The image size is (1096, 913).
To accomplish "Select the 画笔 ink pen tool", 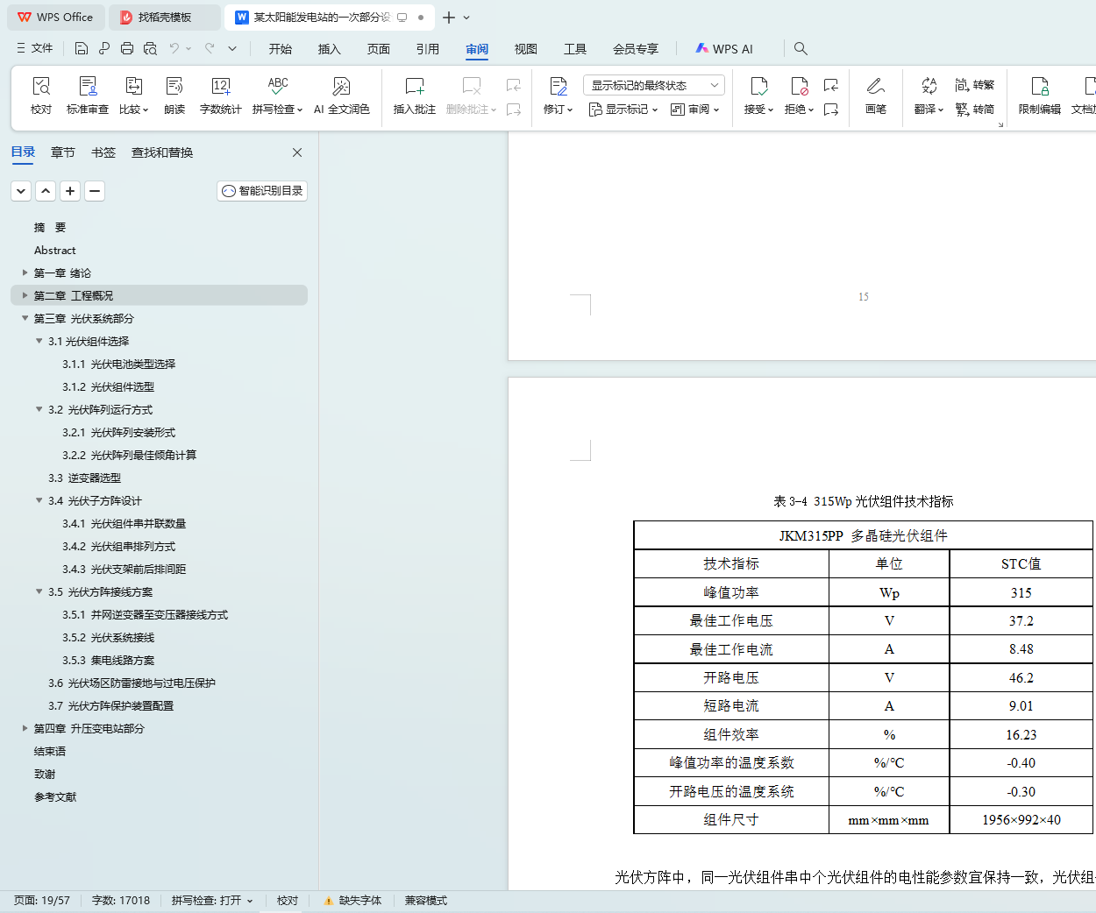I will (x=875, y=96).
